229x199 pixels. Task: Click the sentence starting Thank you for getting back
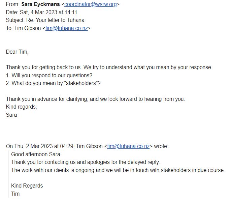[x=109, y=67]
